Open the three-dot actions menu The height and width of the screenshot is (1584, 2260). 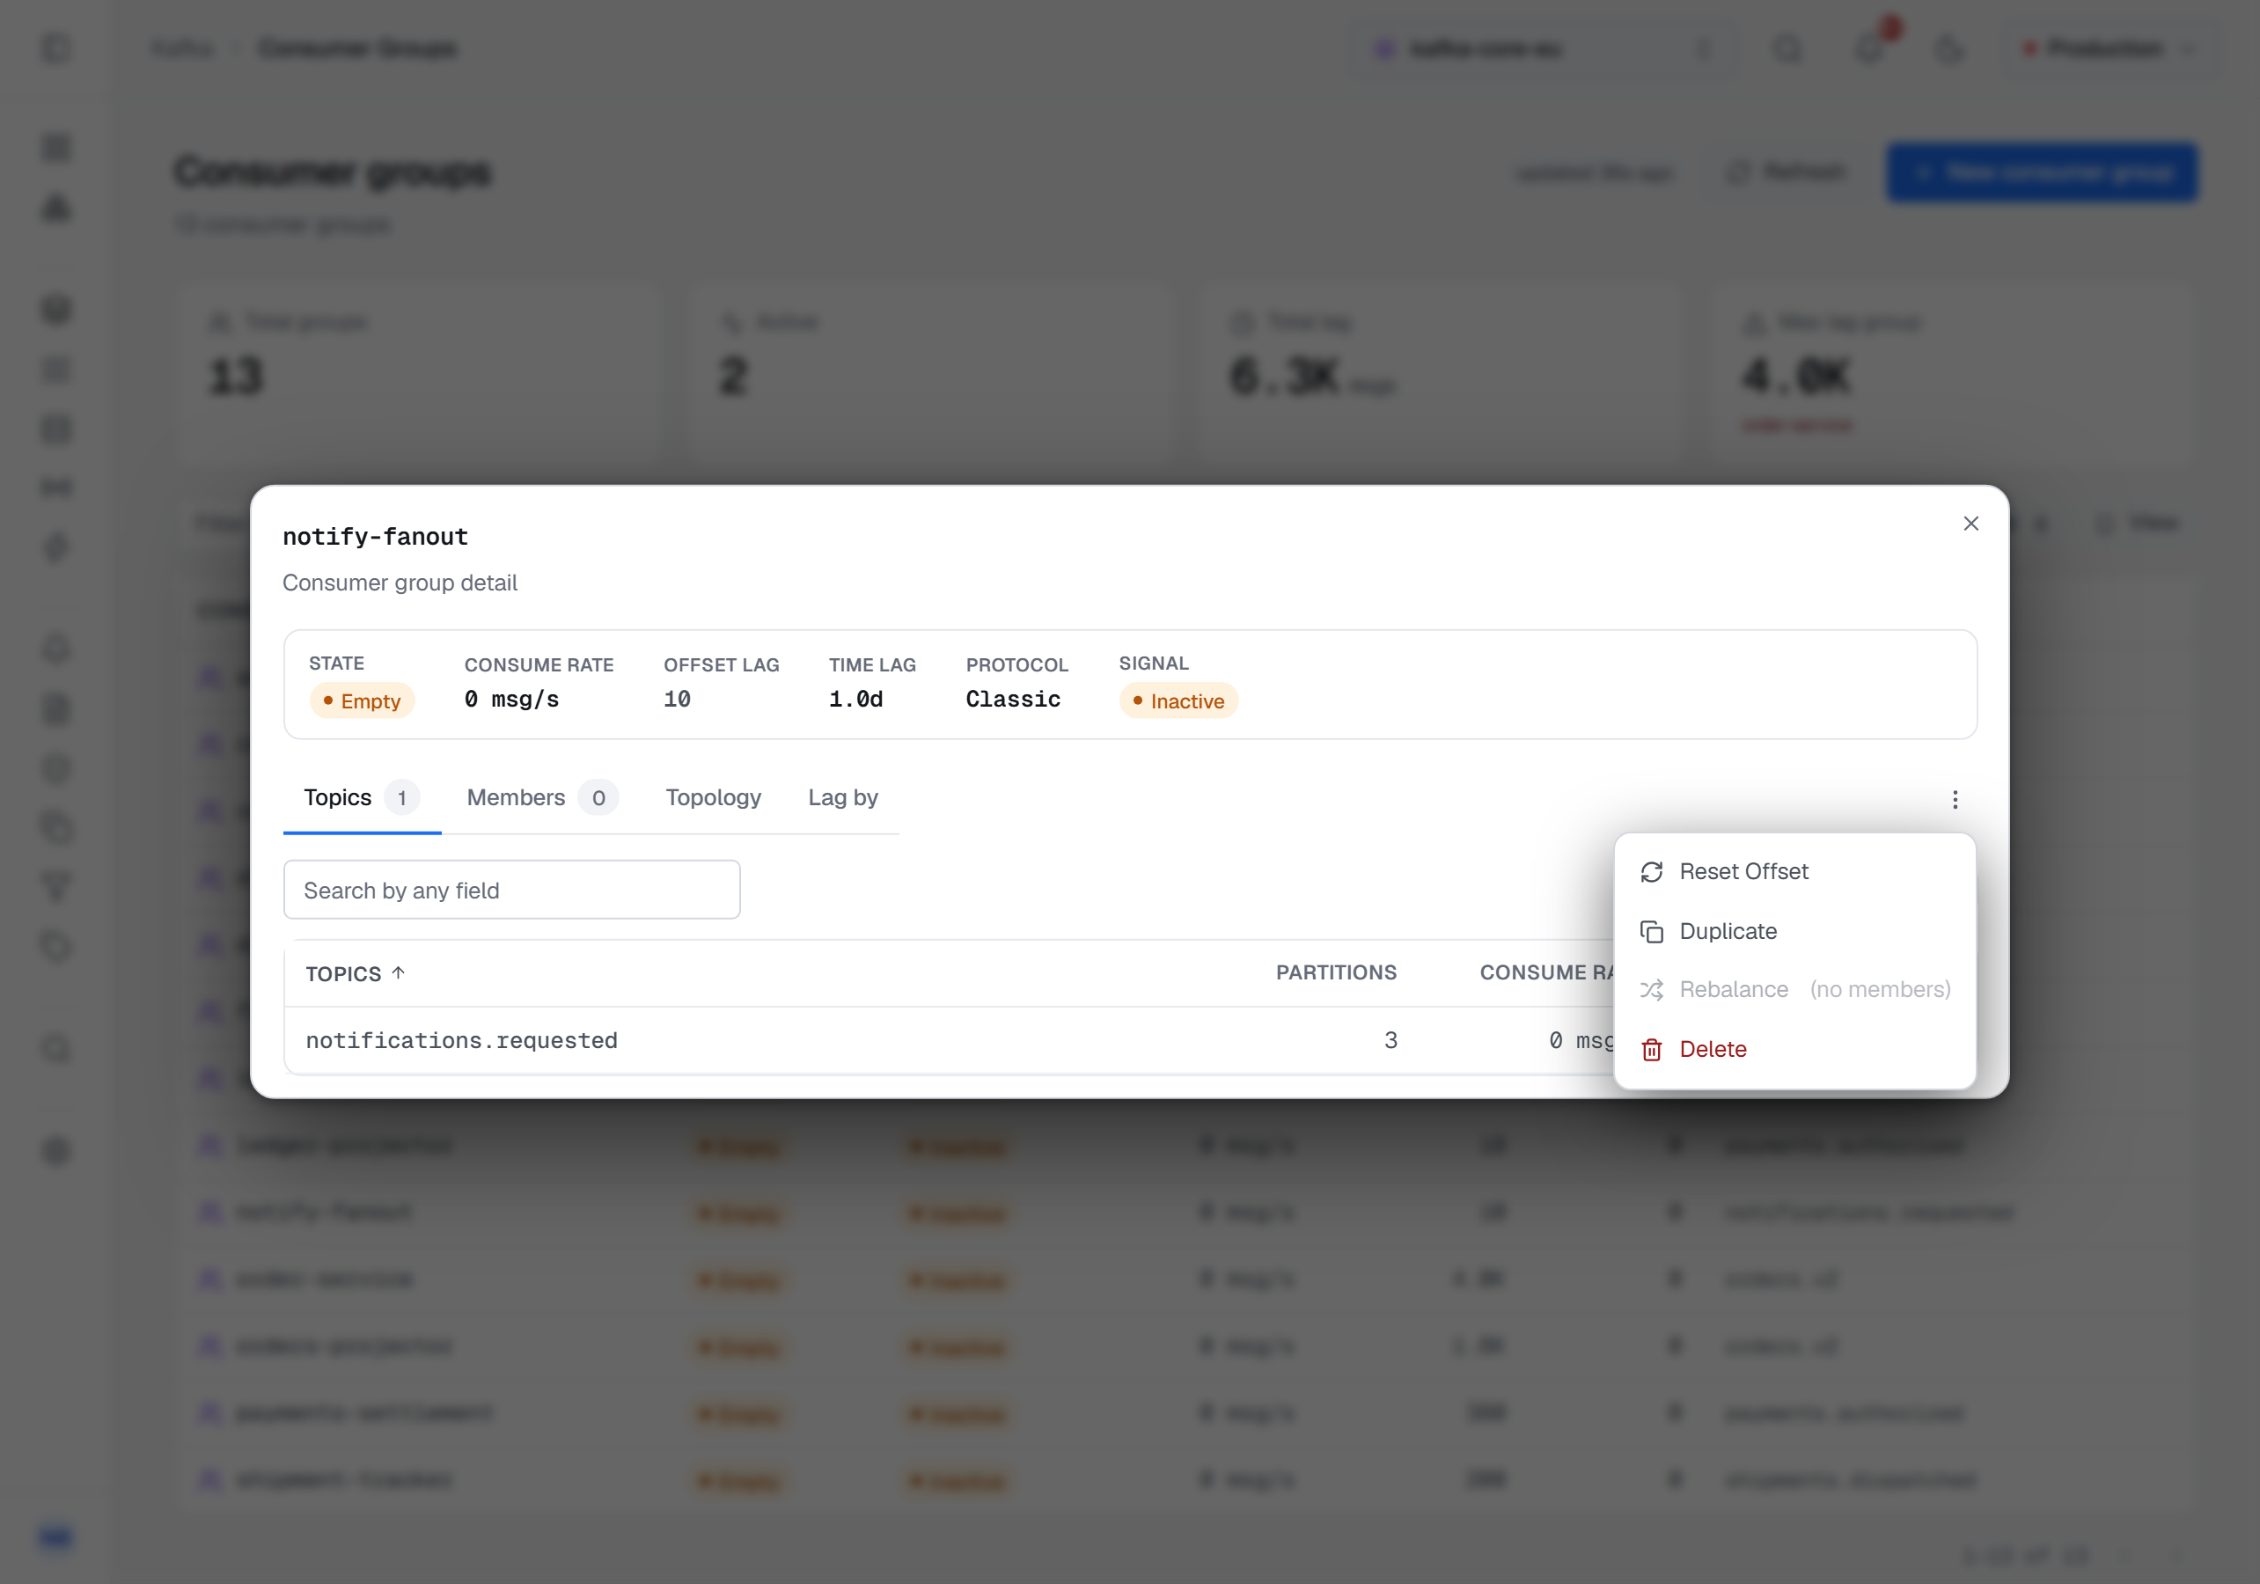1955,799
